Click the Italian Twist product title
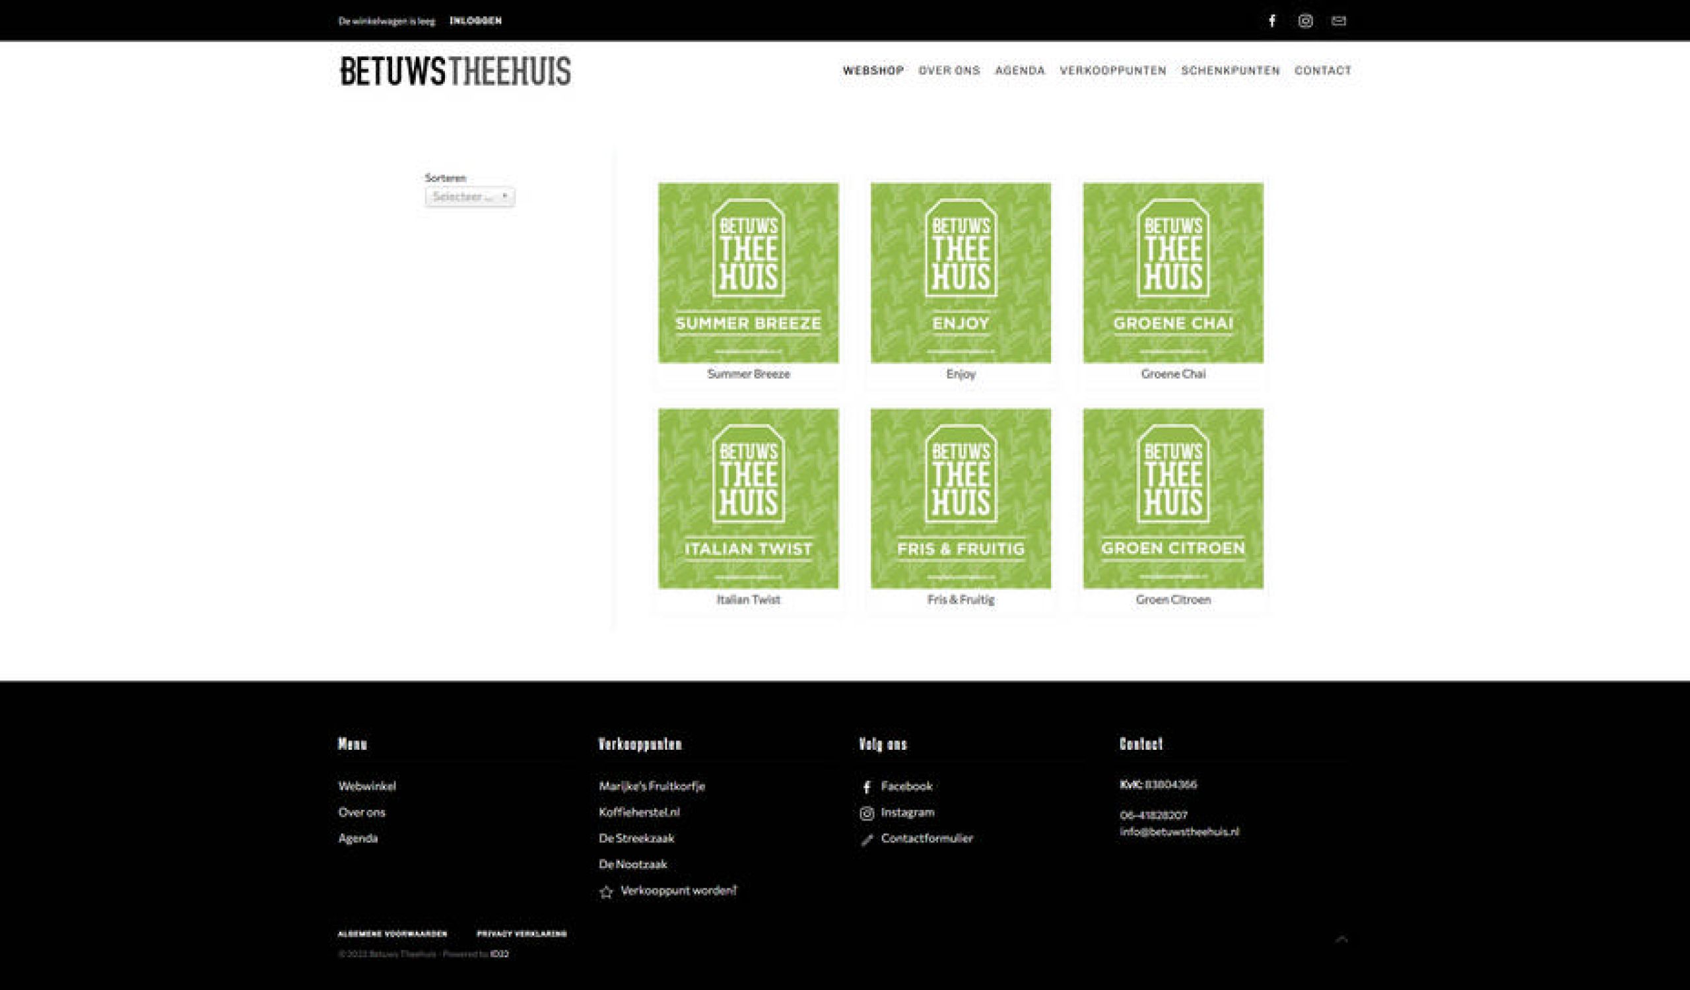Viewport: 1690px width, 990px height. coord(749,600)
